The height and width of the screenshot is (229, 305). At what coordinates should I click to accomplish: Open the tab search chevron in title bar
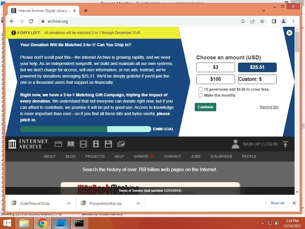click(x=264, y=11)
